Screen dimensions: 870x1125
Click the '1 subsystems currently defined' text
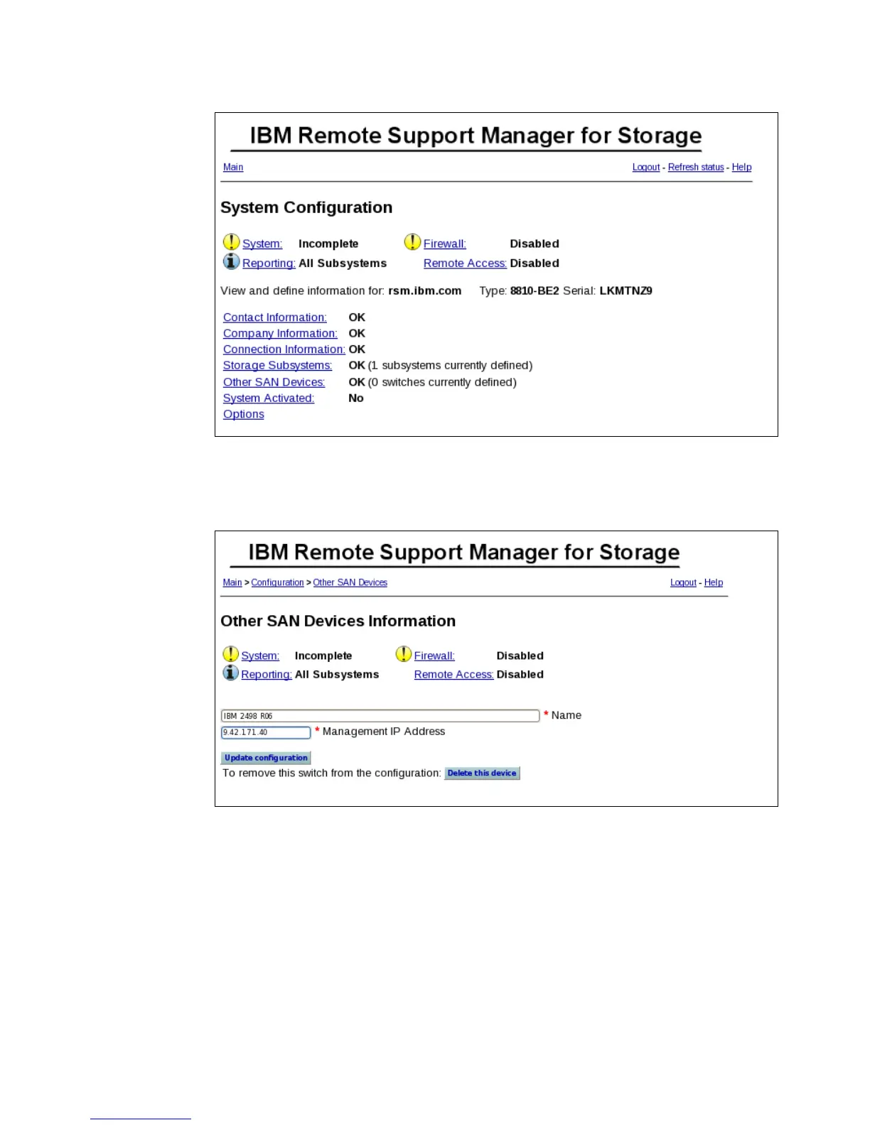(x=450, y=366)
